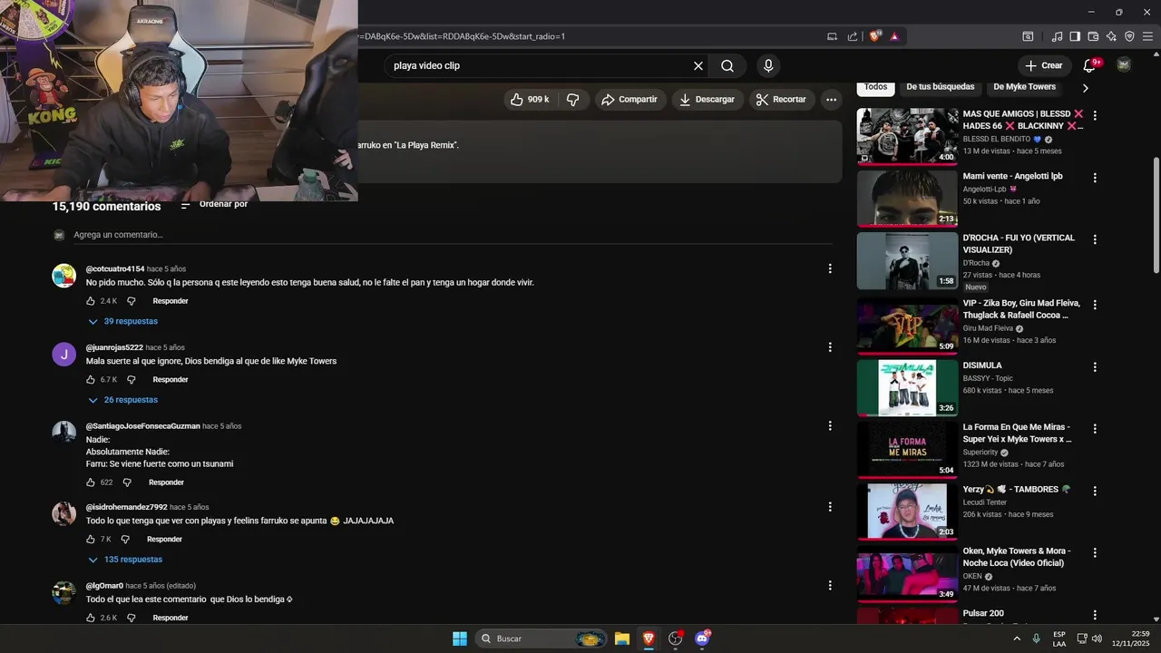The width and height of the screenshot is (1161, 653).
Task: Open File Explorer from the taskbar
Action: (x=622, y=638)
